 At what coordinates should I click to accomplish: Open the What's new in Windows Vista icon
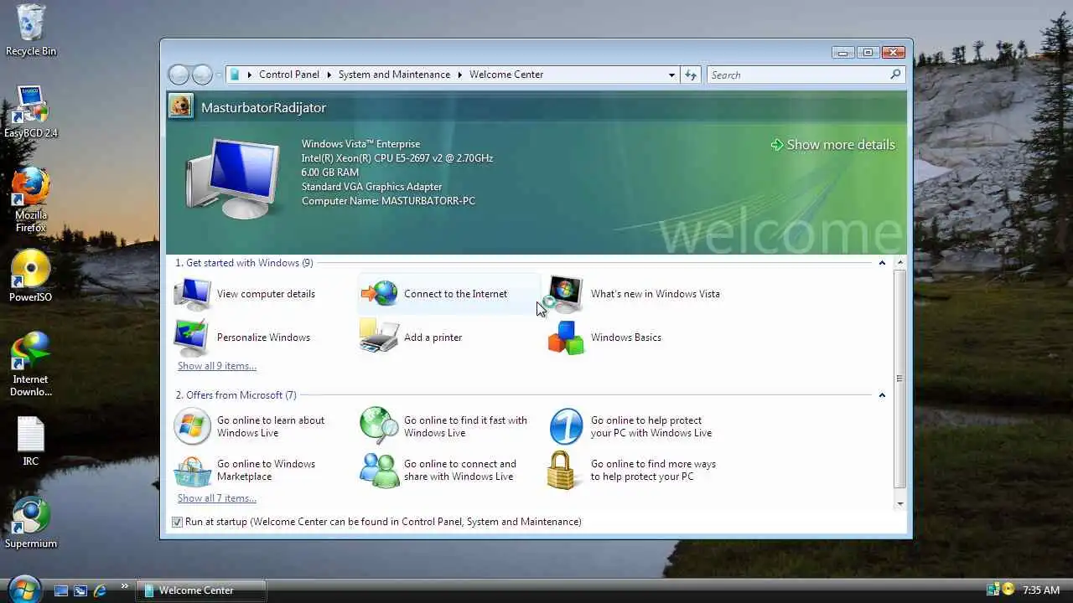pyautogui.click(x=565, y=294)
